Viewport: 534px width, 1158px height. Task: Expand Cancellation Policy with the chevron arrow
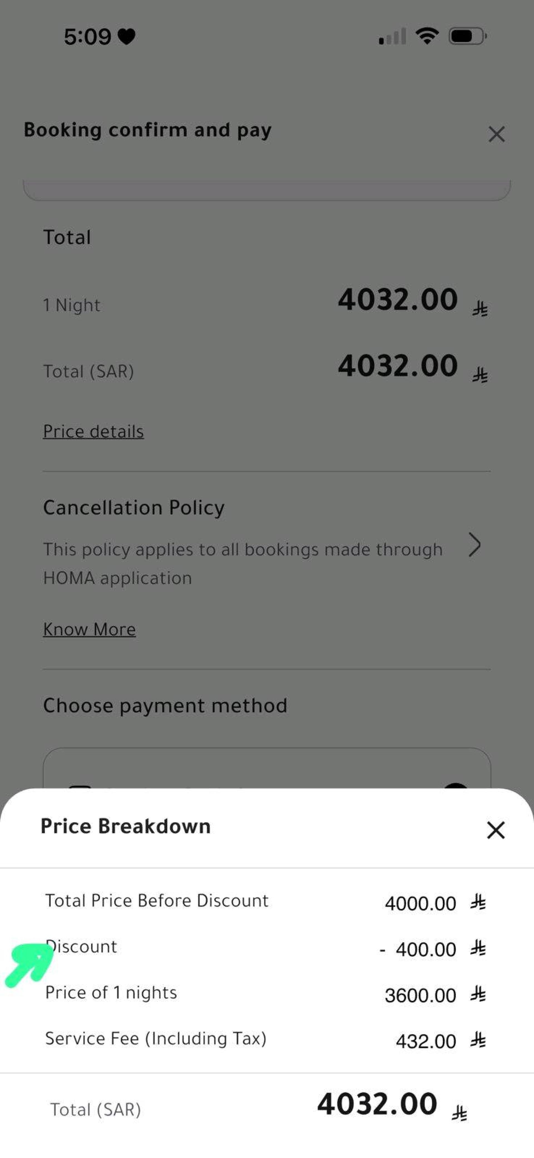pos(475,545)
